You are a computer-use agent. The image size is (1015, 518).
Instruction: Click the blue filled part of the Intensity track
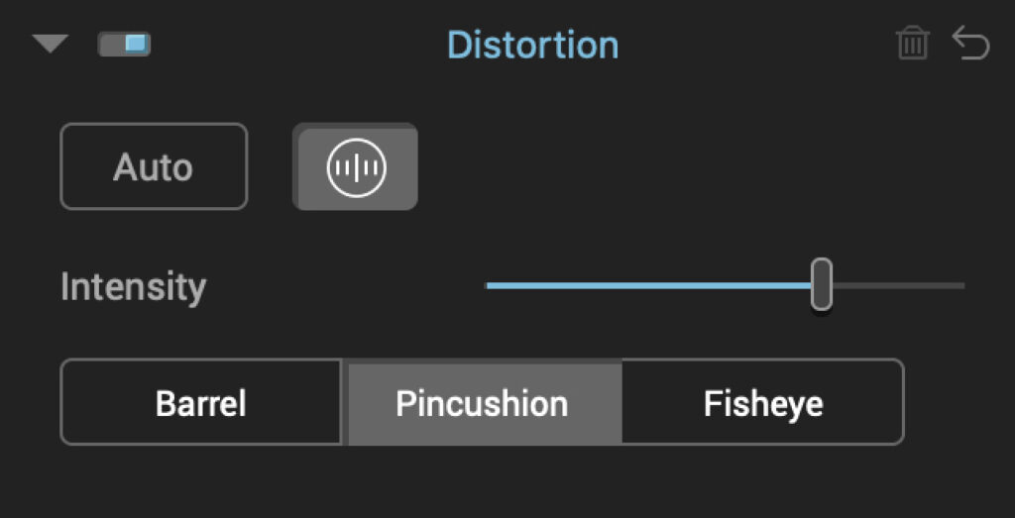coord(644,285)
